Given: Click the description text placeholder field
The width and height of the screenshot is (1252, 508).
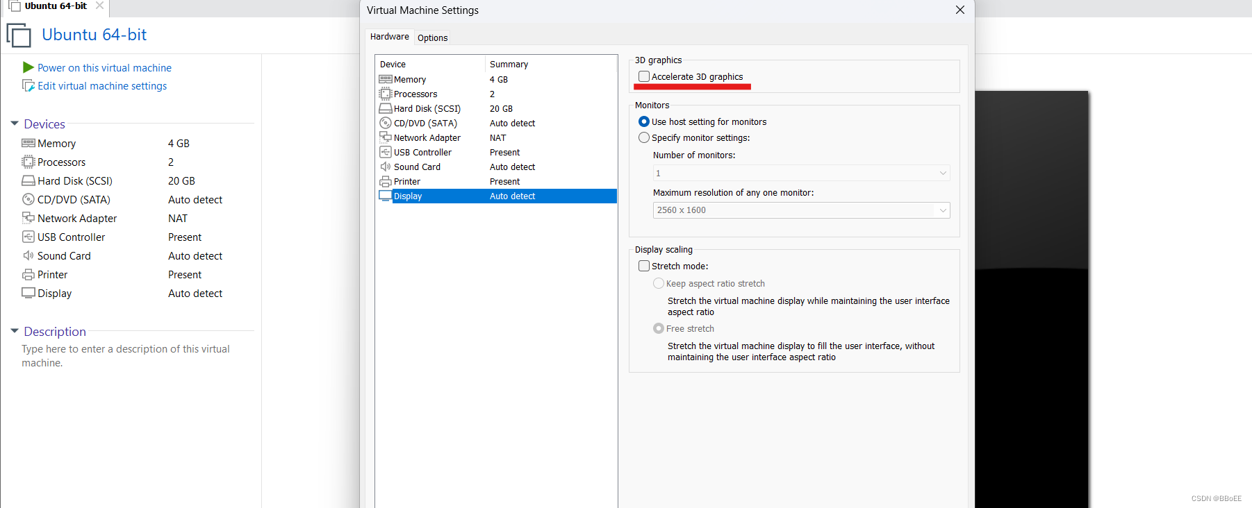Looking at the screenshot, I should pos(126,355).
